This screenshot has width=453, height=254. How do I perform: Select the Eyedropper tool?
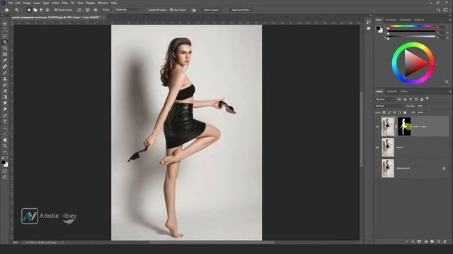point(5,61)
